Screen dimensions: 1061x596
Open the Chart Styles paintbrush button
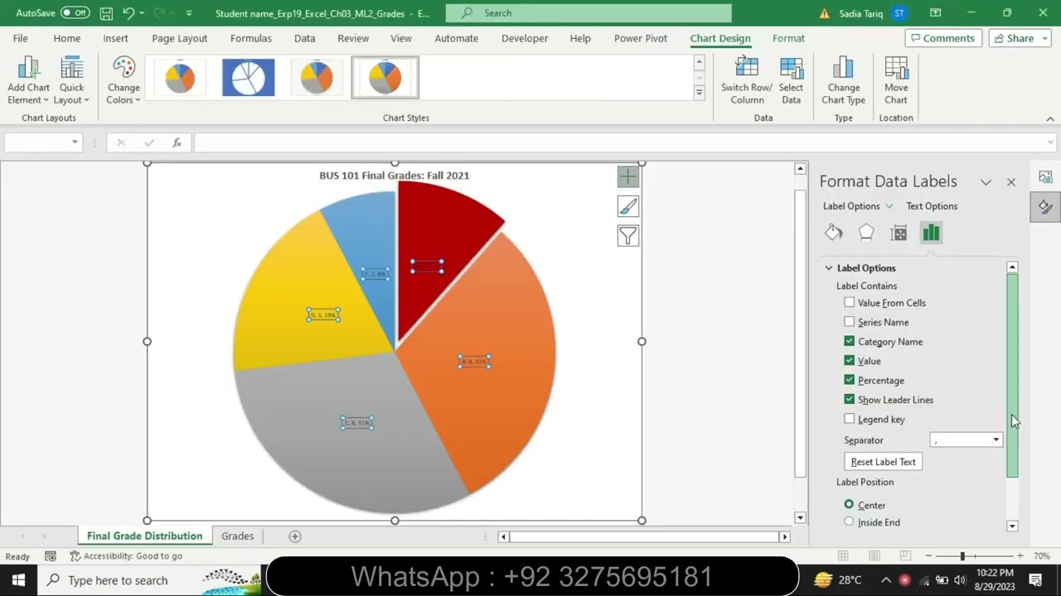coord(627,206)
